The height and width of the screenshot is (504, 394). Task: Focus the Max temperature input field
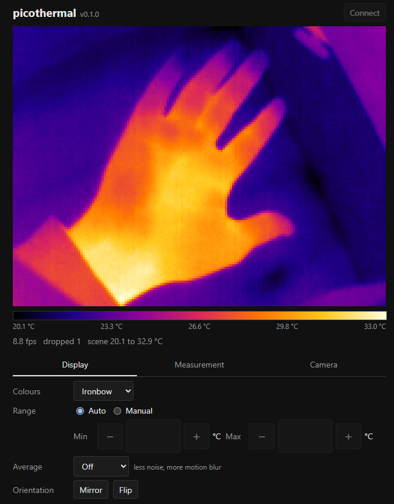coord(305,436)
